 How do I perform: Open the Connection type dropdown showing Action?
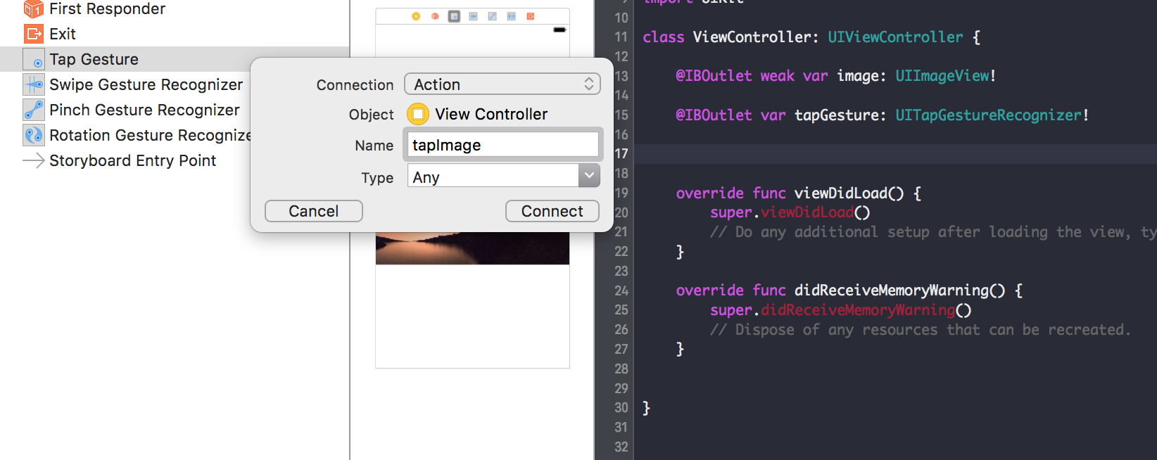tap(502, 84)
